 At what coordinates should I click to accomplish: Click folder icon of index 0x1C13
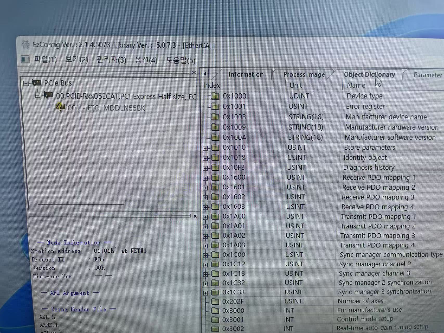point(215,274)
